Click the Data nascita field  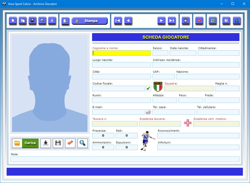(x=183, y=53)
